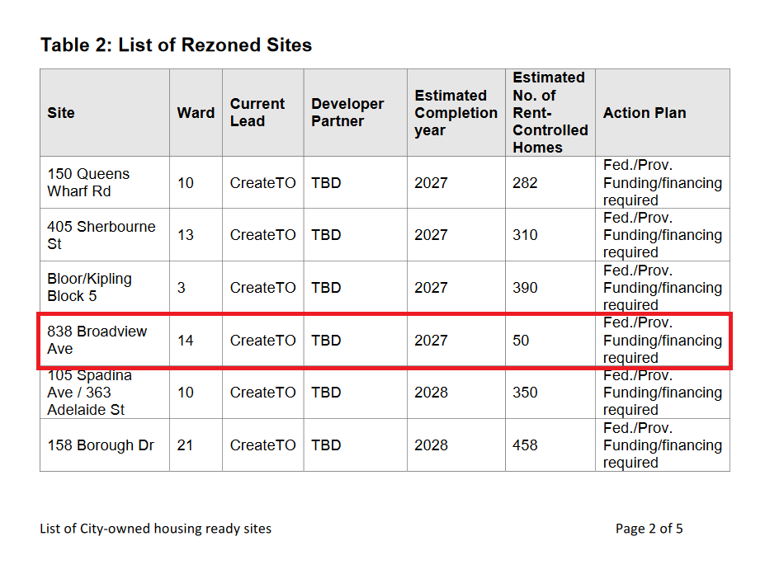Click the '150 Queens Wharf Rd' site cell
The image size is (765, 574).
tap(88, 183)
